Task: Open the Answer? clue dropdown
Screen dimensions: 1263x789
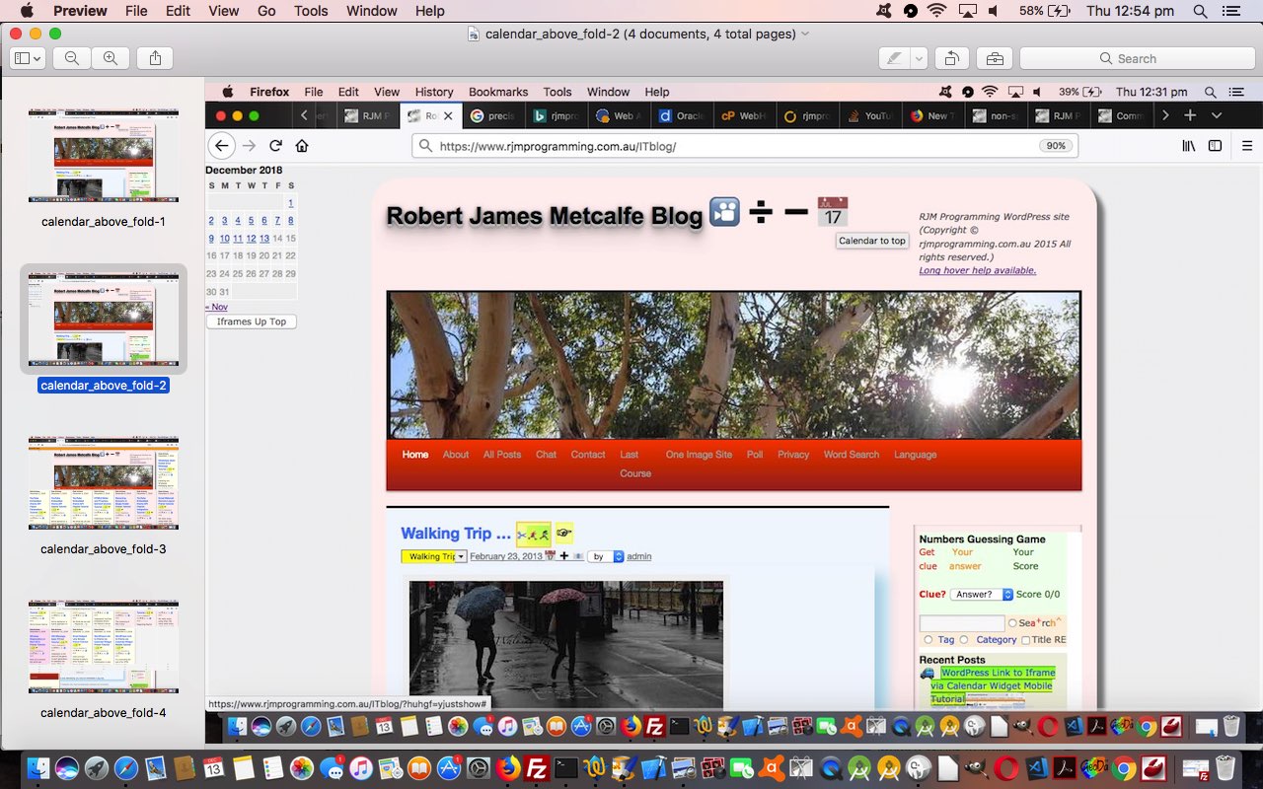Action: (982, 595)
